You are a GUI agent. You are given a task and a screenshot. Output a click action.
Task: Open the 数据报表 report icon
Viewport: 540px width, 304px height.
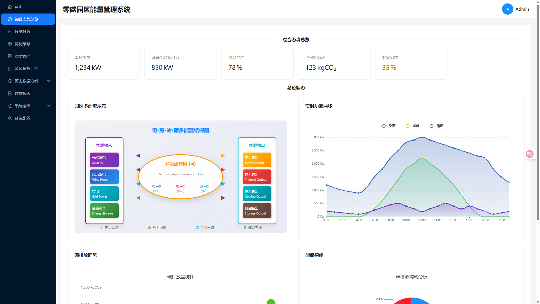click(10, 93)
